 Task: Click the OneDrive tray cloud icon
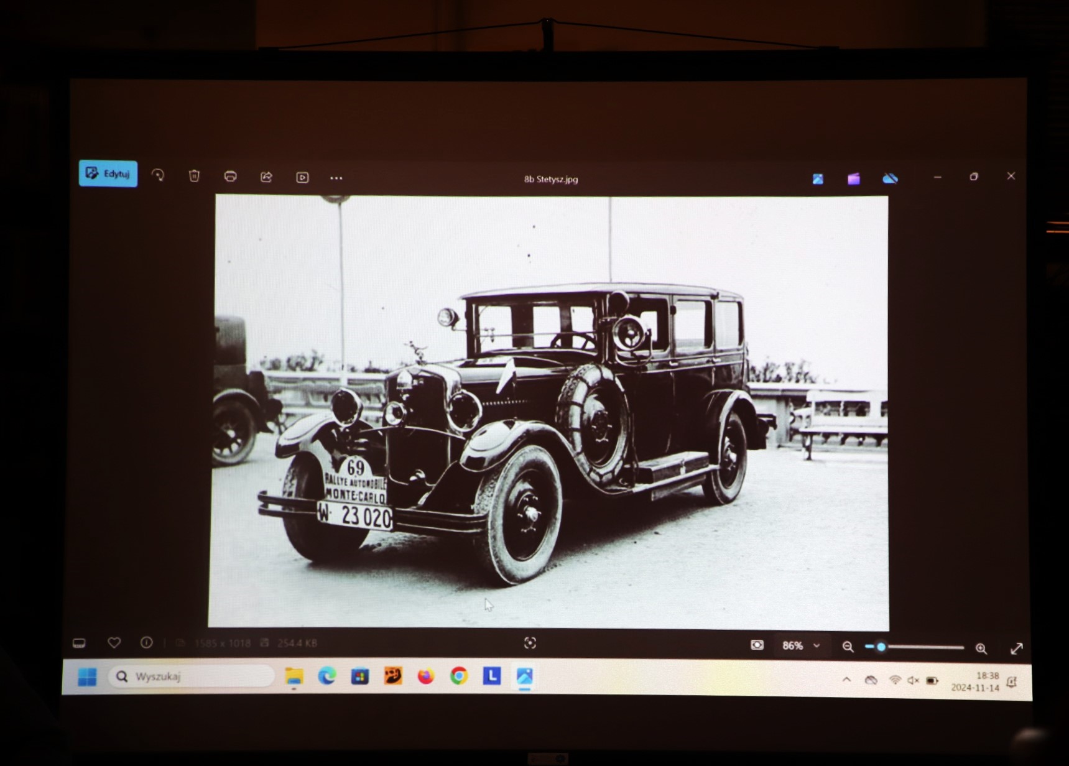pyautogui.click(x=871, y=680)
